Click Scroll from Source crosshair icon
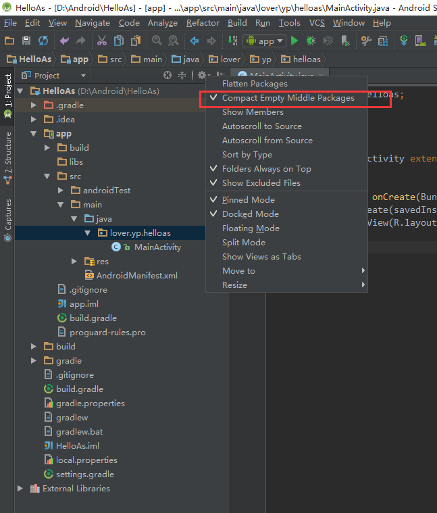The width and height of the screenshot is (437, 513). tap(168, 75)
